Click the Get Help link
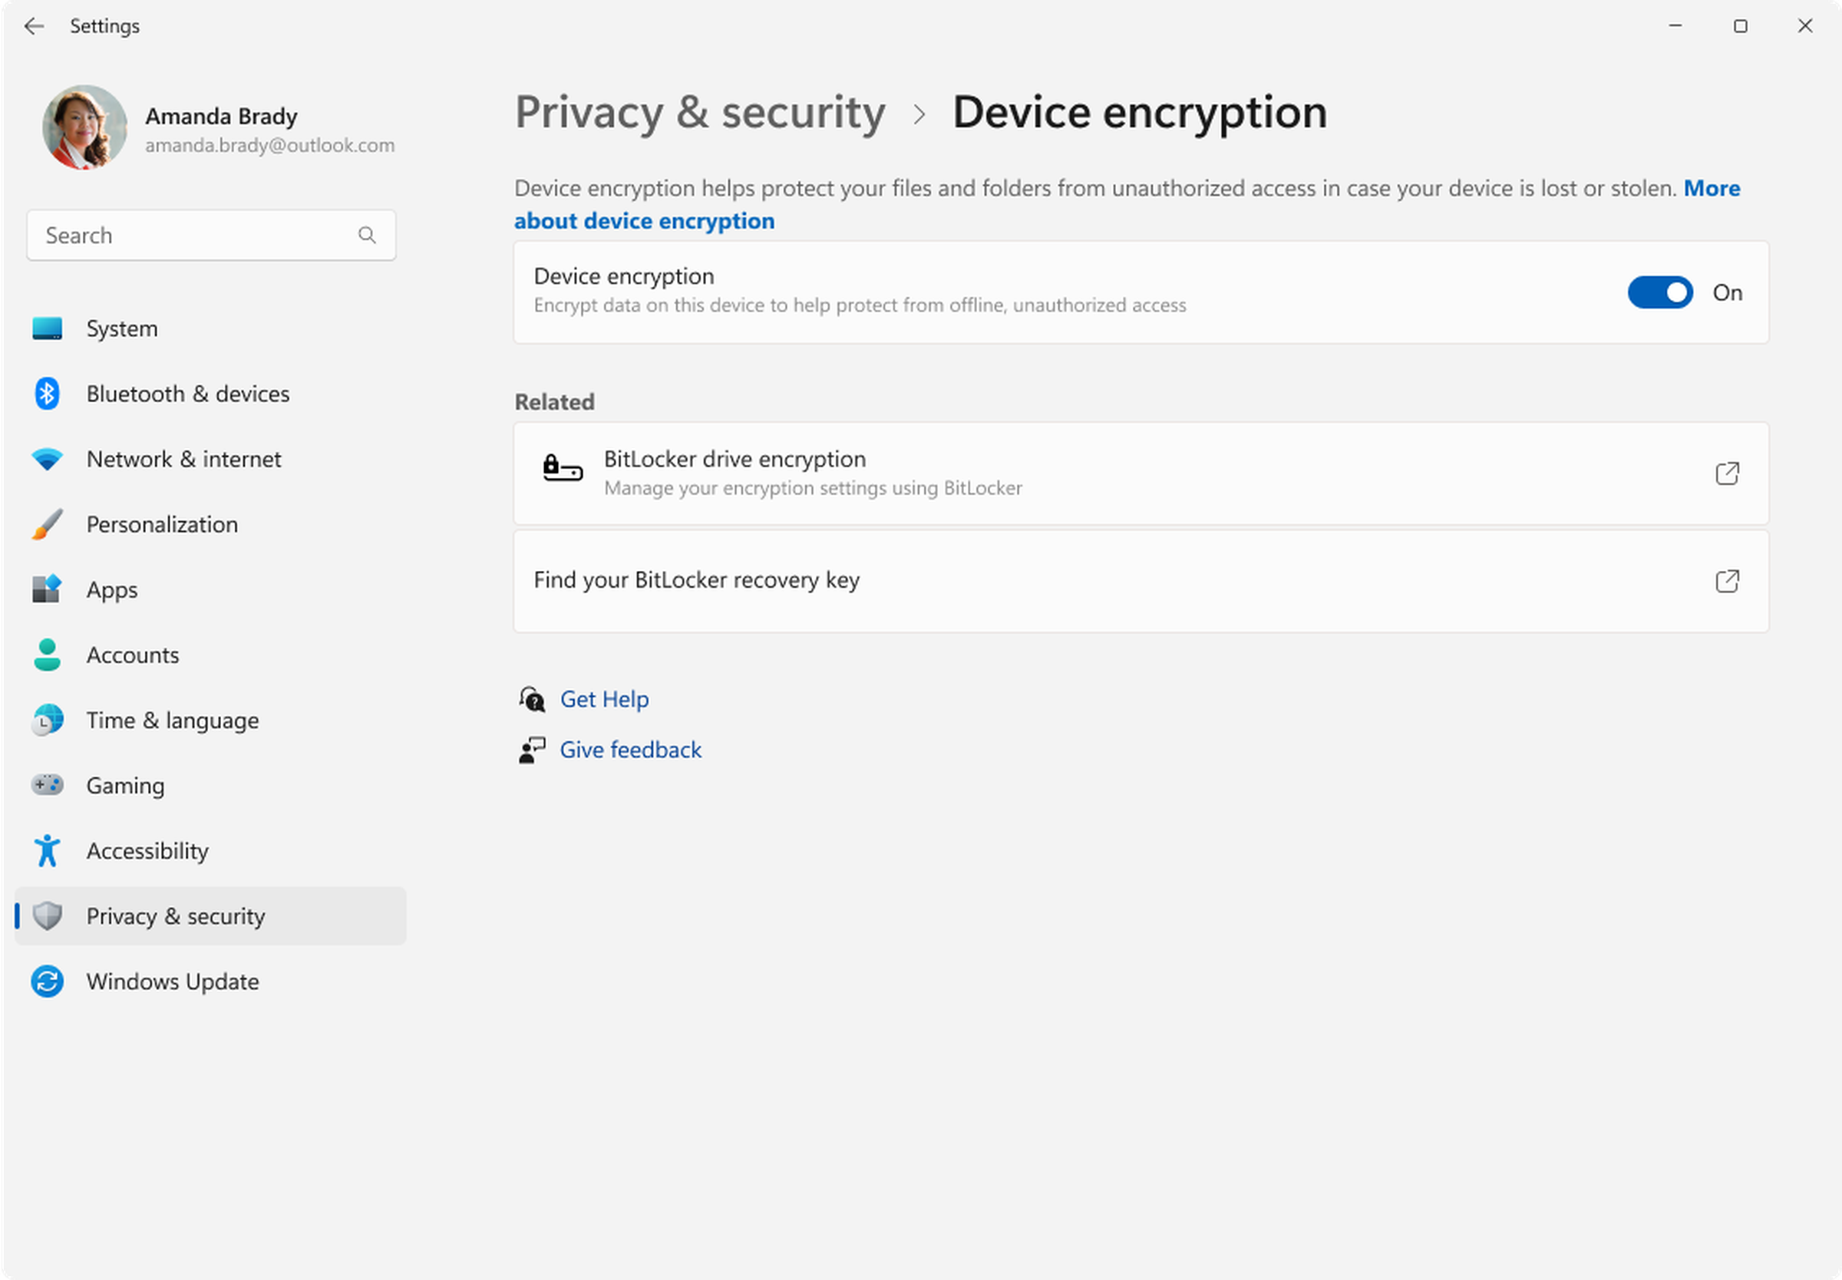This screenshot has width=1842, height=1280. (x=603, y=699)
